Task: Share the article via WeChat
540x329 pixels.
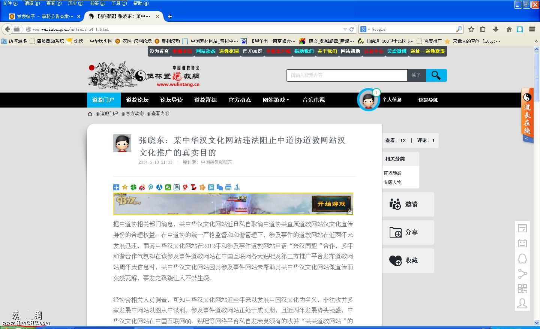Action: coord(168,187)
